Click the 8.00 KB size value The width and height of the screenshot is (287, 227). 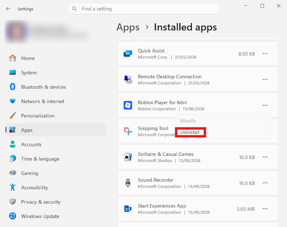coord(246,54)
